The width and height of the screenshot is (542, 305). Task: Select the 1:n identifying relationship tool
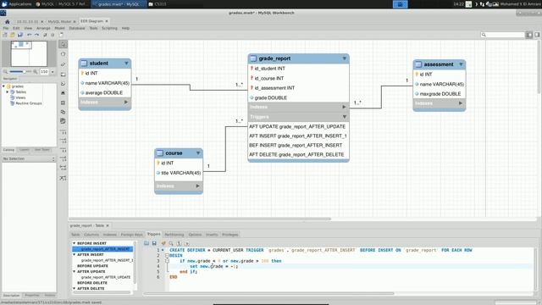tap(64, 158)
